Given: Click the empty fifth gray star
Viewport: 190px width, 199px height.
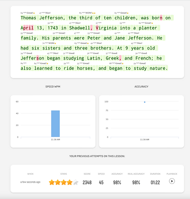Looking at the screenshot, I should click(x=76, y=182).
